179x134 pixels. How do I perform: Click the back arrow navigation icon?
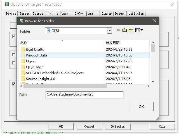[118, 30]
